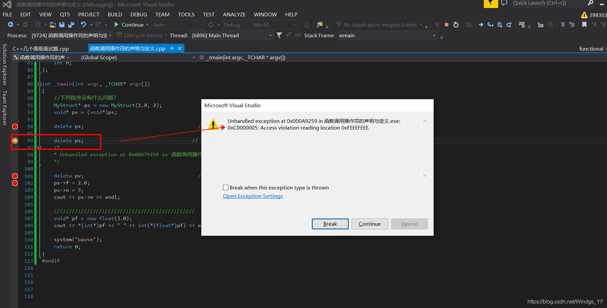This screenshot has width=607, height=308.
Task: Stop debugging with the red square icon
Action: pos(447,25)
